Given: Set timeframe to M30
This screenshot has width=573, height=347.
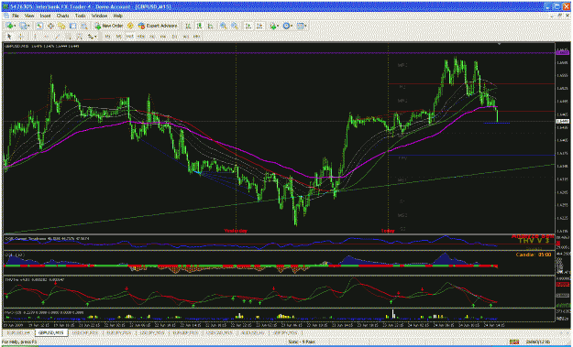Looking at the screenshot, I should coord(141,37).
